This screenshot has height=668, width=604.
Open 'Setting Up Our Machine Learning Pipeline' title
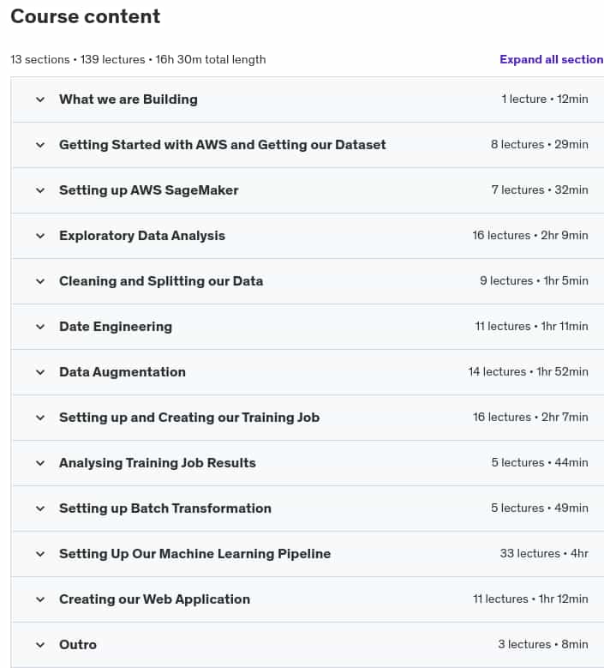(x=195, y=554)
